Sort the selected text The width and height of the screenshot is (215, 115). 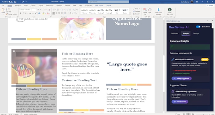(74, 9)
